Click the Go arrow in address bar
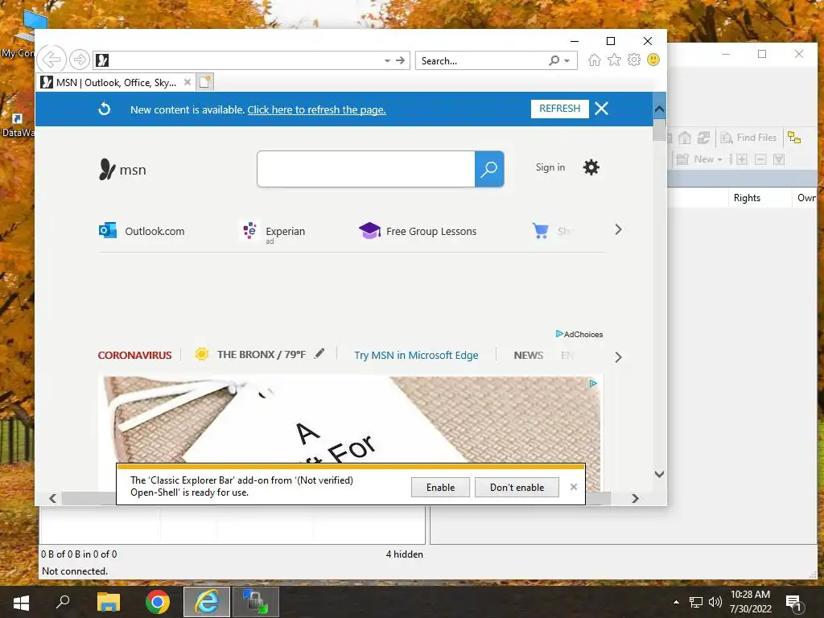The image size is (824, 618). tap(401, 60)
